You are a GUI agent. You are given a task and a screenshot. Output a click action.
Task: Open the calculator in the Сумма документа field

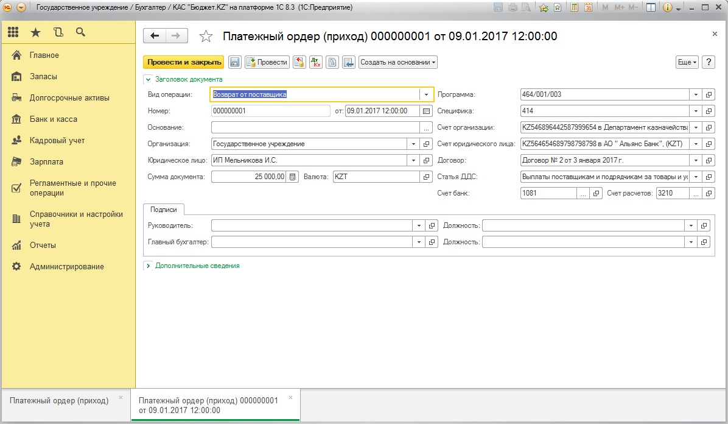[x=293, y=177]
